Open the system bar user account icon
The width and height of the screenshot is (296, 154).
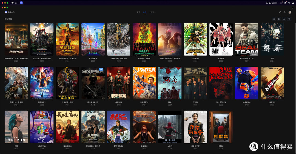tap(293, 3)
